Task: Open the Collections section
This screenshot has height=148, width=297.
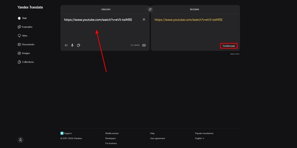Action: click(26, 62)
